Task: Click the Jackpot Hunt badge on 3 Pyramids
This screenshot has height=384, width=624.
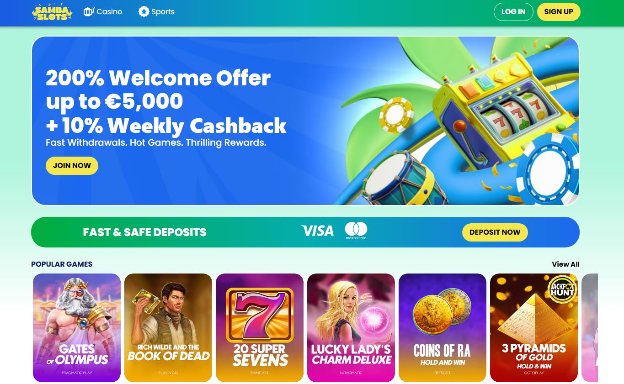Action: (561, 289)
